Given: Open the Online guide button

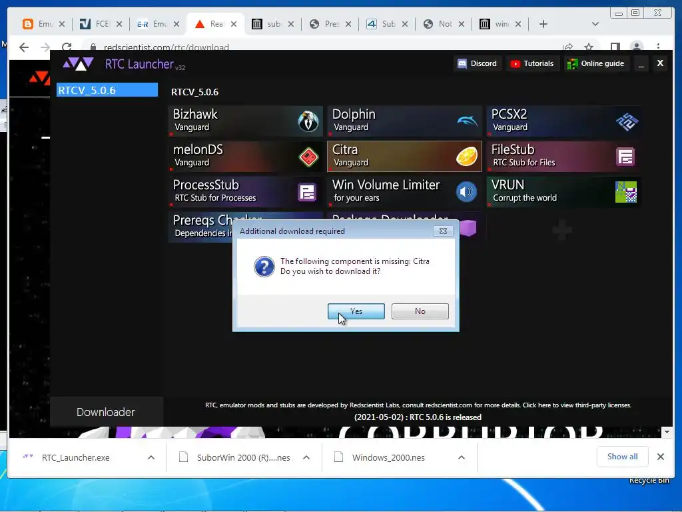Looking at the screenshot, I should [x=596, y=63].
